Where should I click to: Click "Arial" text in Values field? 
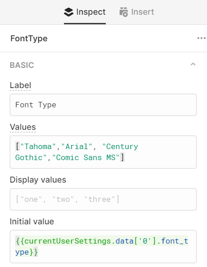[77, 147]
